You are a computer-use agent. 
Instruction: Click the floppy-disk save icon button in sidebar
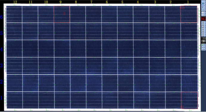click(x=203, y=10)
